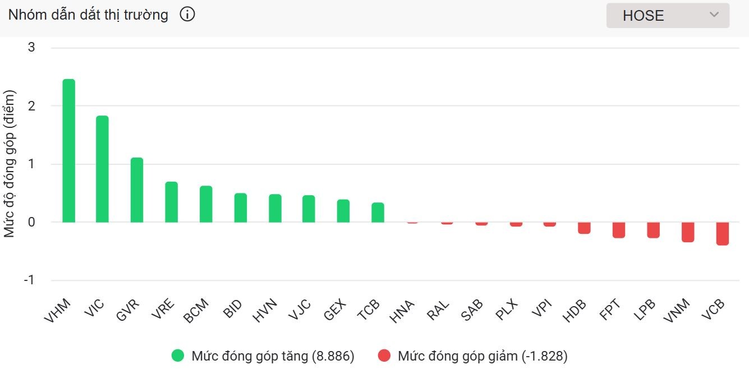Click the 'Nhóm dẫn dắt thị trường' title
Viewport: 749px width, 383px height.
tap(88, 15)
